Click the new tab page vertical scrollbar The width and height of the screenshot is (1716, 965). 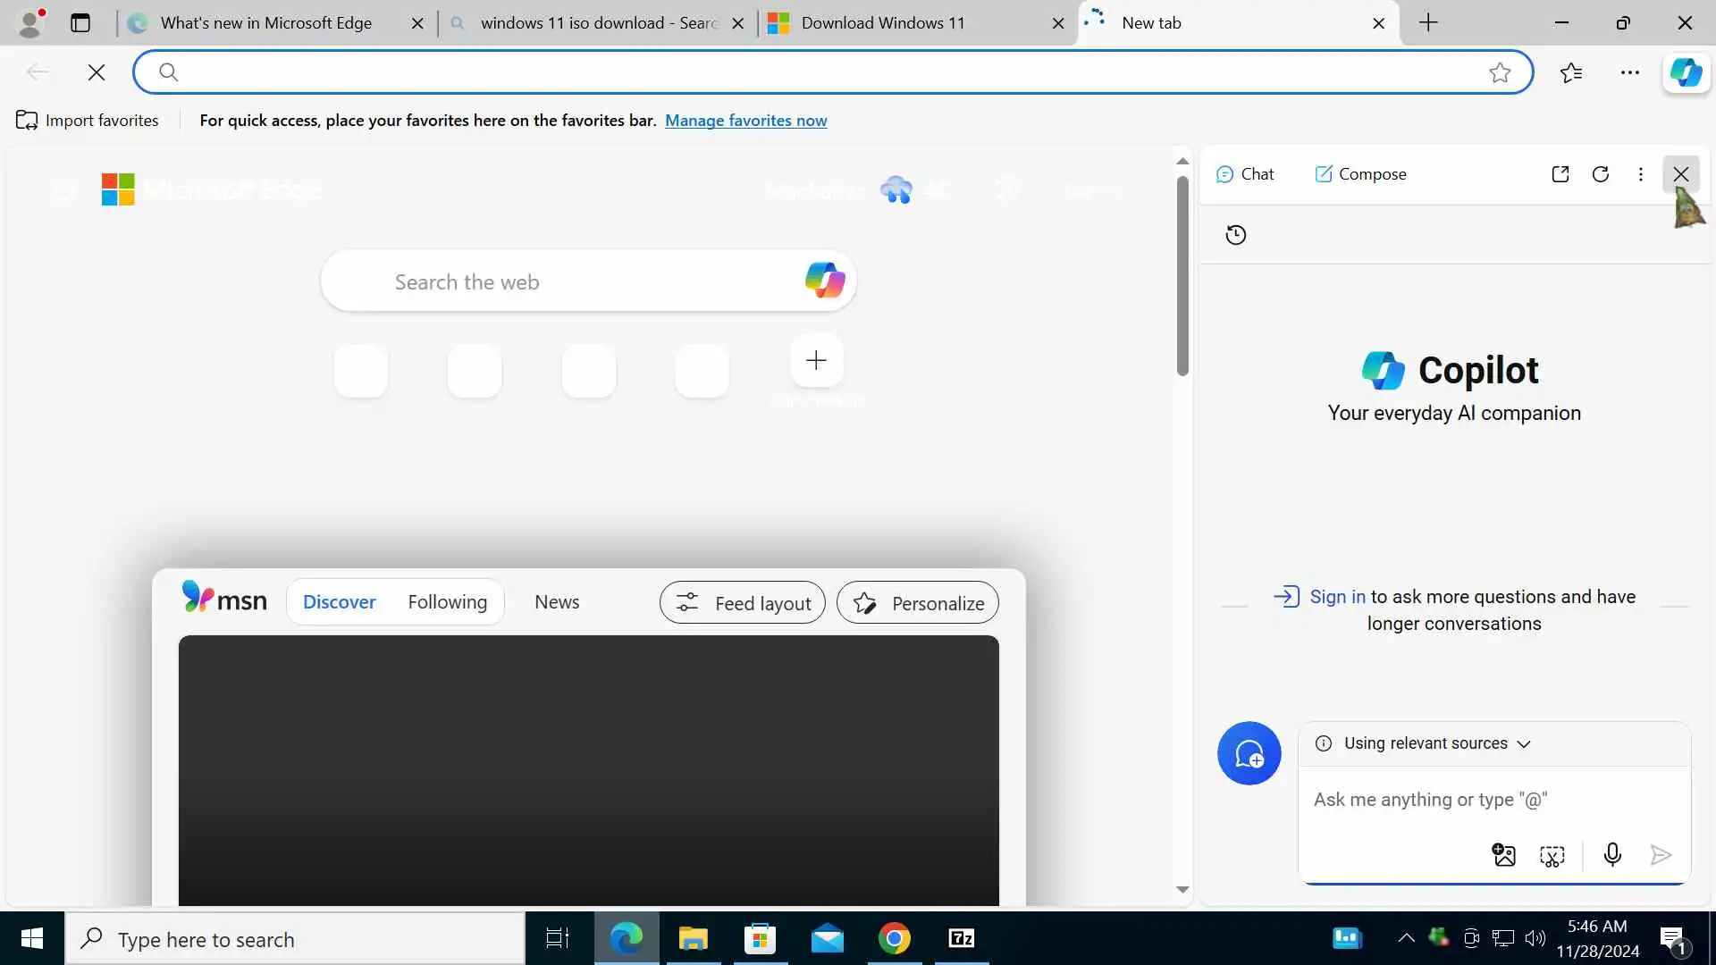click(x=1182, y=277)
